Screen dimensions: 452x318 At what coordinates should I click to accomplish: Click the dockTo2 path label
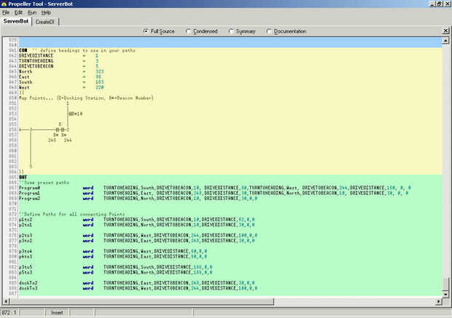[28, 282]
